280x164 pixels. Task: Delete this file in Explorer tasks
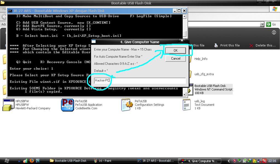pos(262,45)
